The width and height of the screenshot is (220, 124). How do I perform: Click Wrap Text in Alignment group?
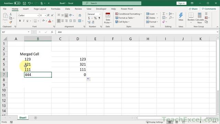pyautogui.click(x=80, y=15)
